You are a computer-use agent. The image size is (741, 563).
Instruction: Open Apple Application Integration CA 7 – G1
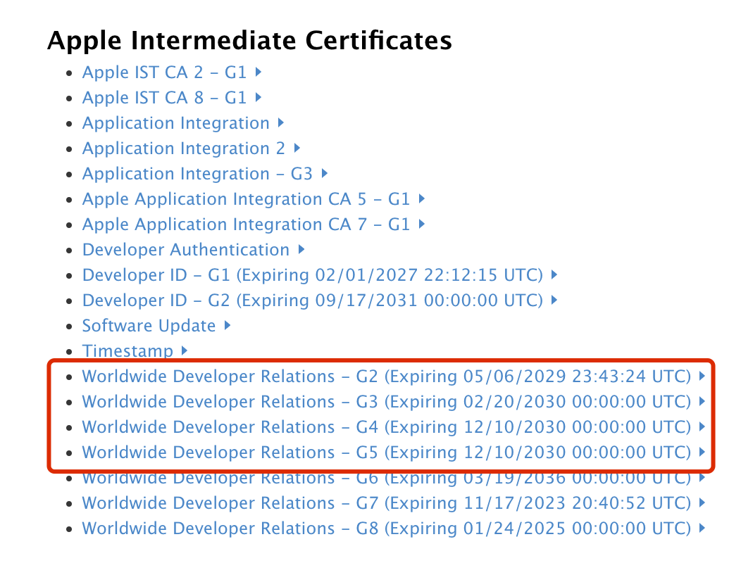[246, 224]
